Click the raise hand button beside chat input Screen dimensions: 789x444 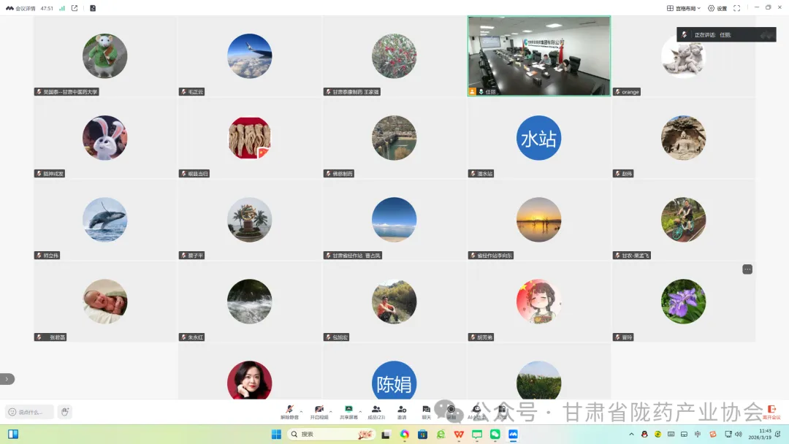[x=65, y=412]
